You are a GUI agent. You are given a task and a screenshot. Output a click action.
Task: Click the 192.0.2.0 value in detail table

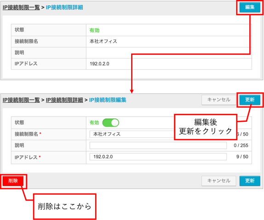tap(99, 64)
